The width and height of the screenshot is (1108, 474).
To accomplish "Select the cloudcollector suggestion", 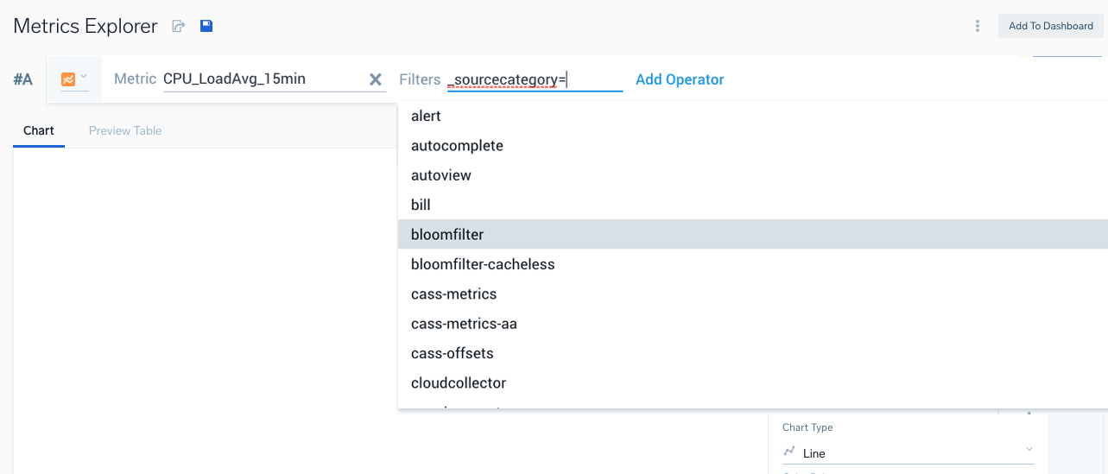I will (x=459, y=382).
